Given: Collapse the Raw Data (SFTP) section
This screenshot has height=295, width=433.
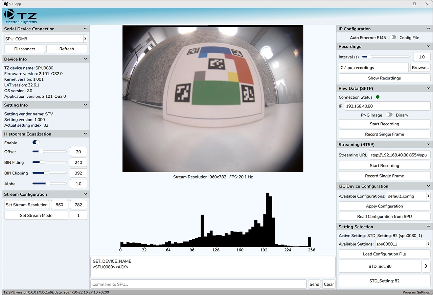Looking at the screenshot, I should (429, 89).
